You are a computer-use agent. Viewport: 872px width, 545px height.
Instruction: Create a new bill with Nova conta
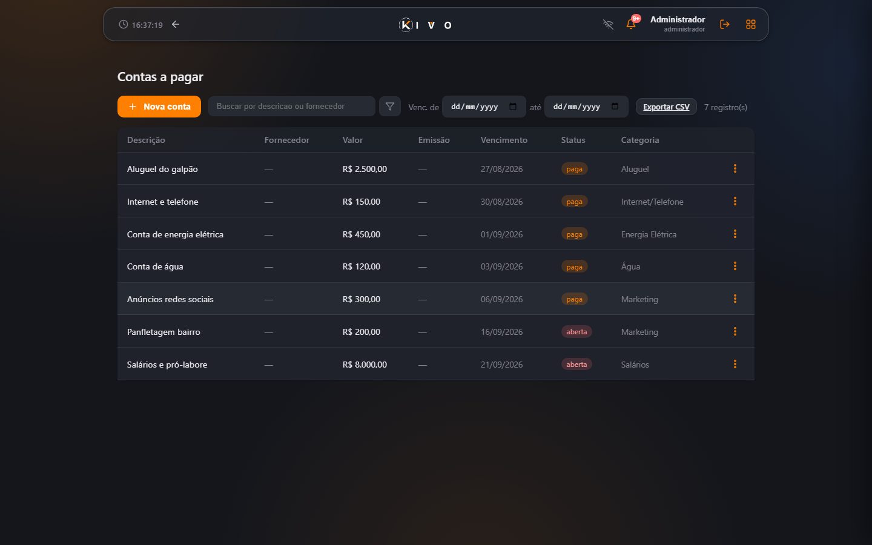pyautogui.click(x=159, y=107)
